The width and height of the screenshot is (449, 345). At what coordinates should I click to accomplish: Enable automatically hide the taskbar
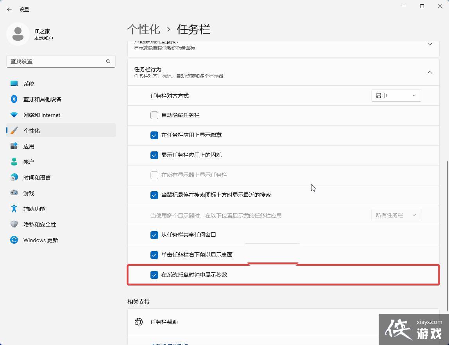tap(154, 115)
